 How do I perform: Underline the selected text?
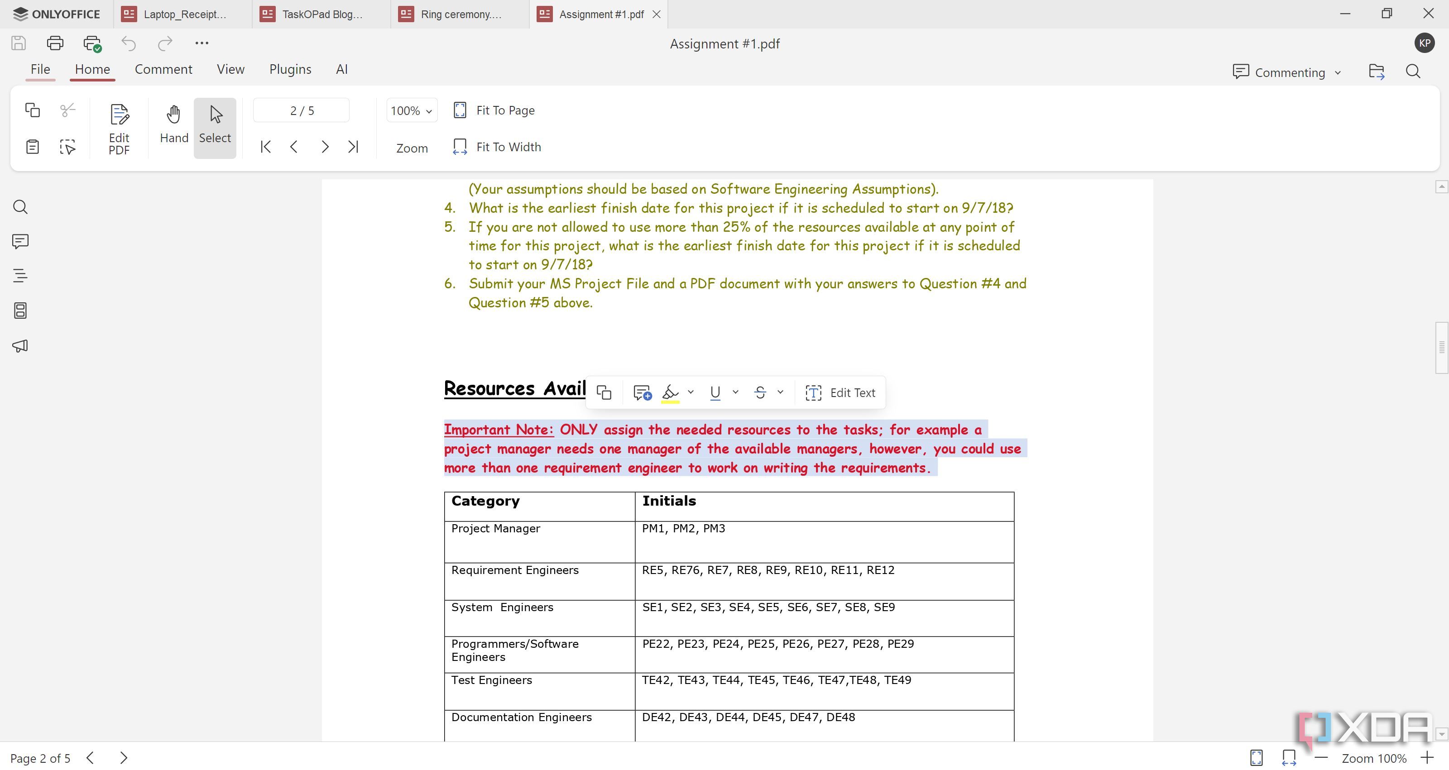(715, 392)
